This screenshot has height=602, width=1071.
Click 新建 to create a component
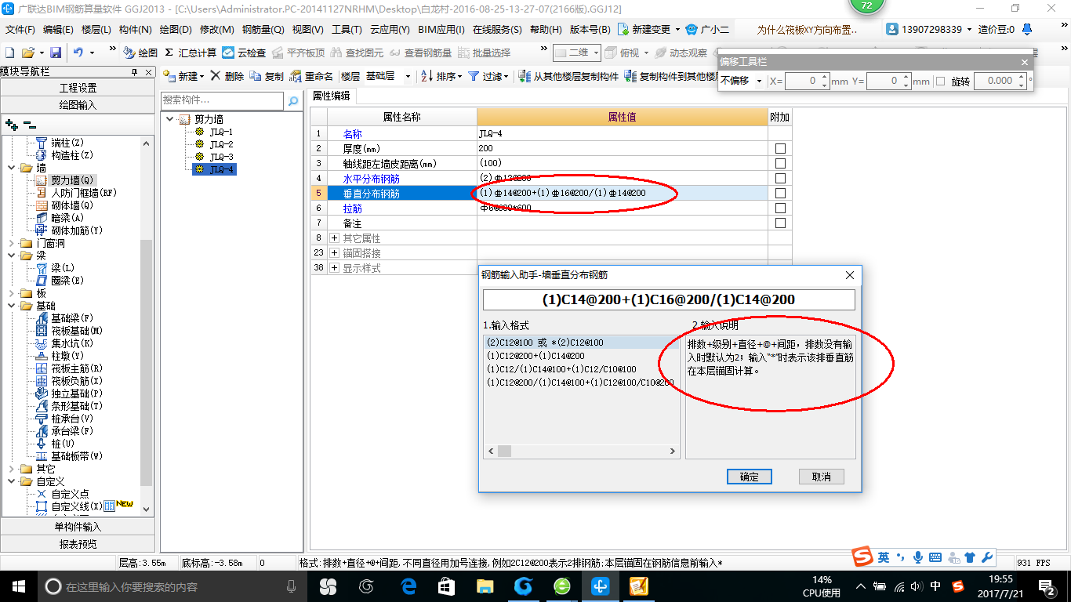[183, 76]
